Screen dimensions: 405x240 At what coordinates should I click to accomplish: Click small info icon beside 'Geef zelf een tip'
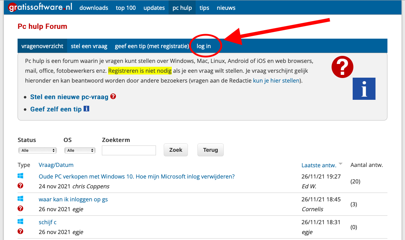point(86,109)
